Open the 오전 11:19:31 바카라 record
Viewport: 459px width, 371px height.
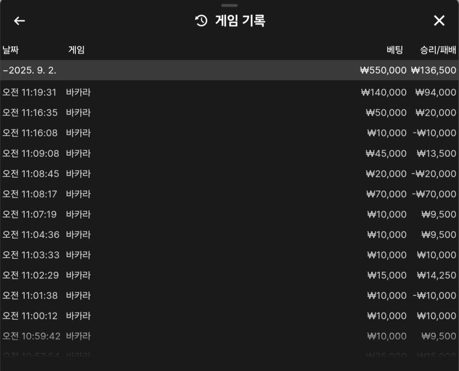[230, 92]
